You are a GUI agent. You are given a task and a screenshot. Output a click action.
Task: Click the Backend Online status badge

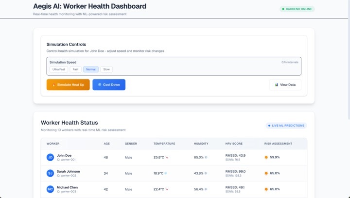(297, 9)
